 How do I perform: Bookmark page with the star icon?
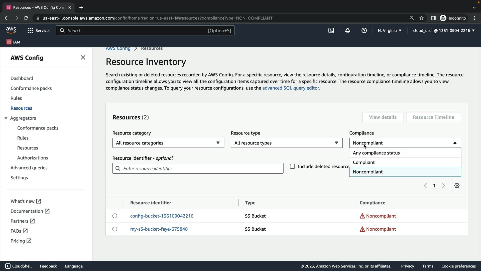421,18
